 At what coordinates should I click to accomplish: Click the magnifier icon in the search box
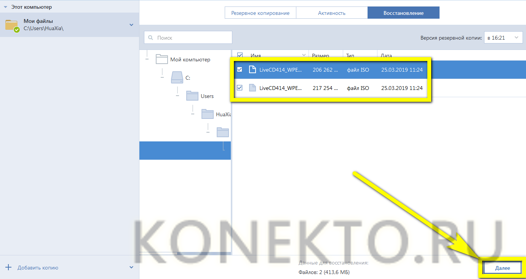click(x=151, y=38)
